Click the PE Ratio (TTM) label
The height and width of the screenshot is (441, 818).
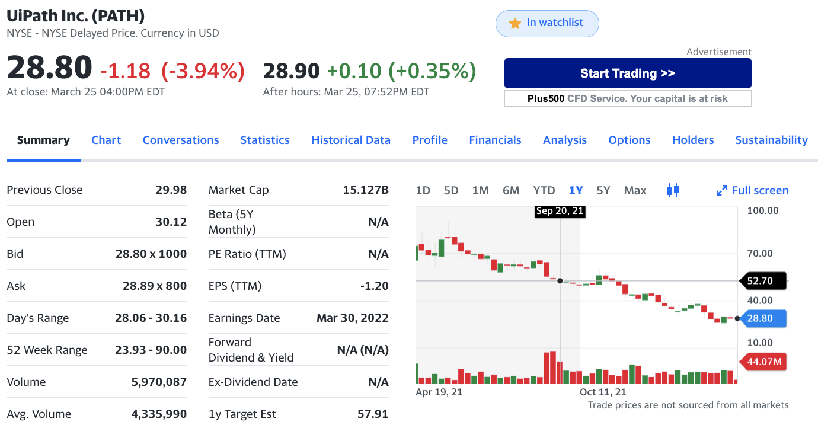coord(247,254)
